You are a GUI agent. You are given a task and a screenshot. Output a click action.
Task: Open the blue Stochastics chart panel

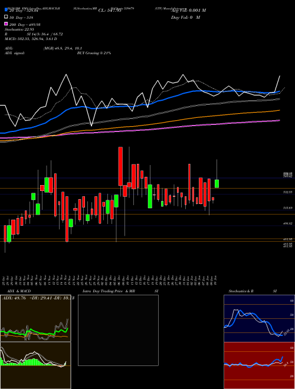259,318
